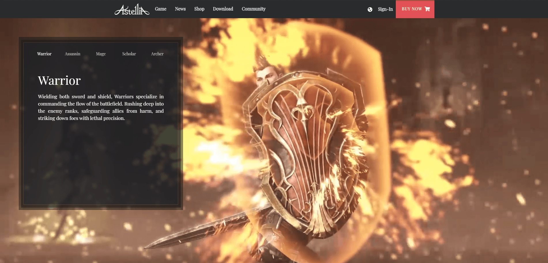Image resolution: width=548 pixels, height=263 pixels.
Task: Go to the Shop menu
Action: click(x=199, y=9)
